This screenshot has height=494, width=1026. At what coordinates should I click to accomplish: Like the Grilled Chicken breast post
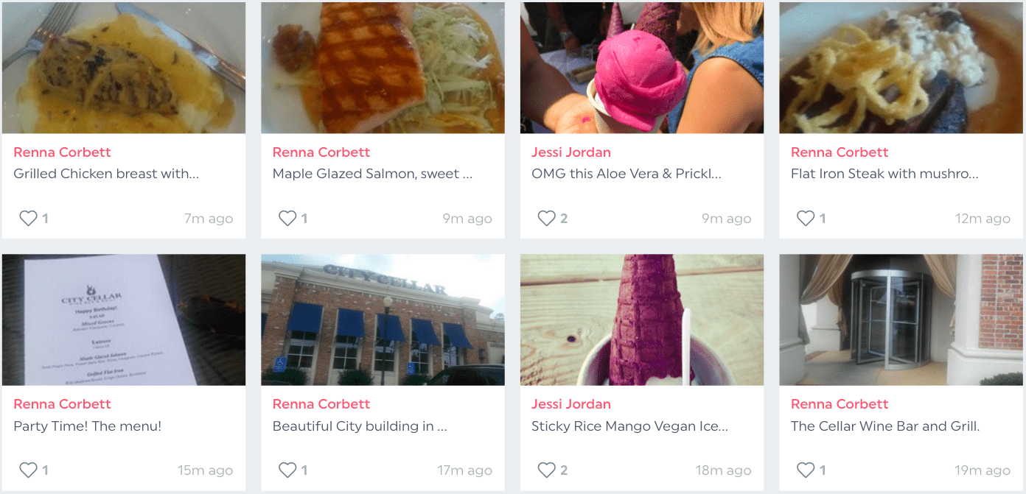click(28, 219)
